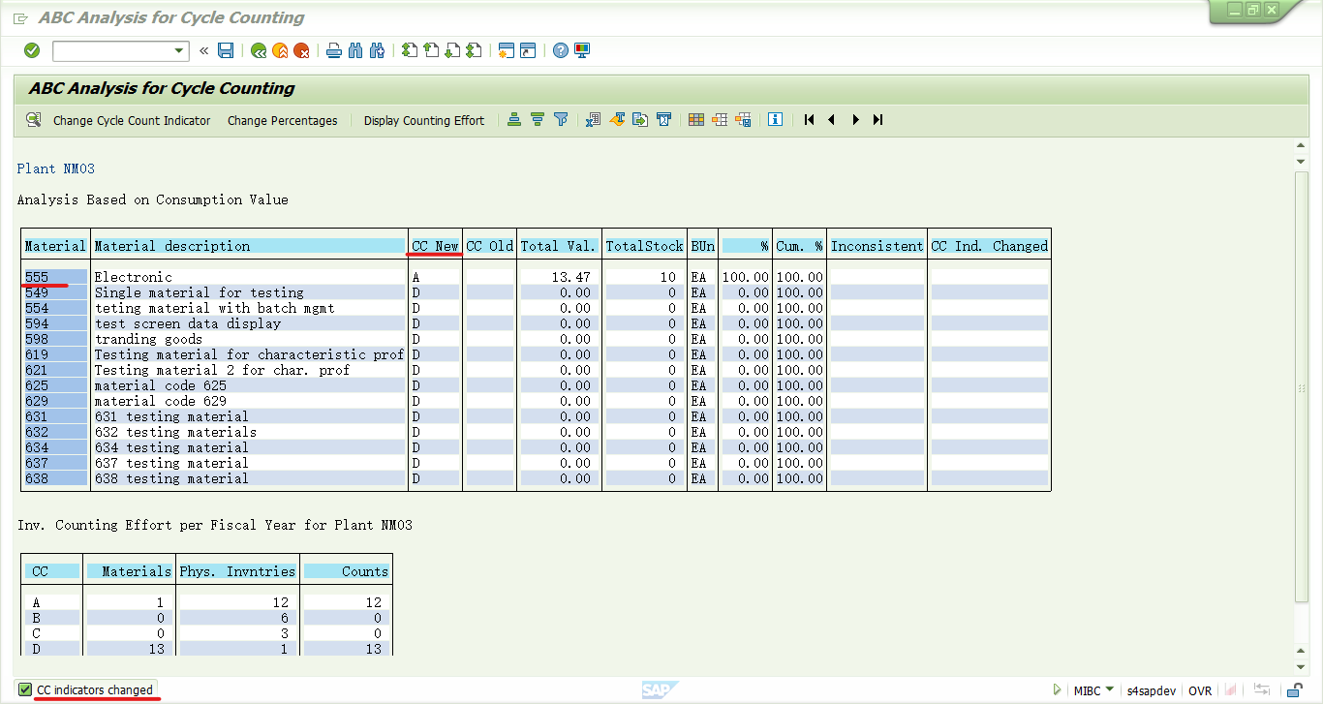Viewport: 1323px width, 704px height.
Task: Click the green continue checkmark
Action: coord(31,50)
